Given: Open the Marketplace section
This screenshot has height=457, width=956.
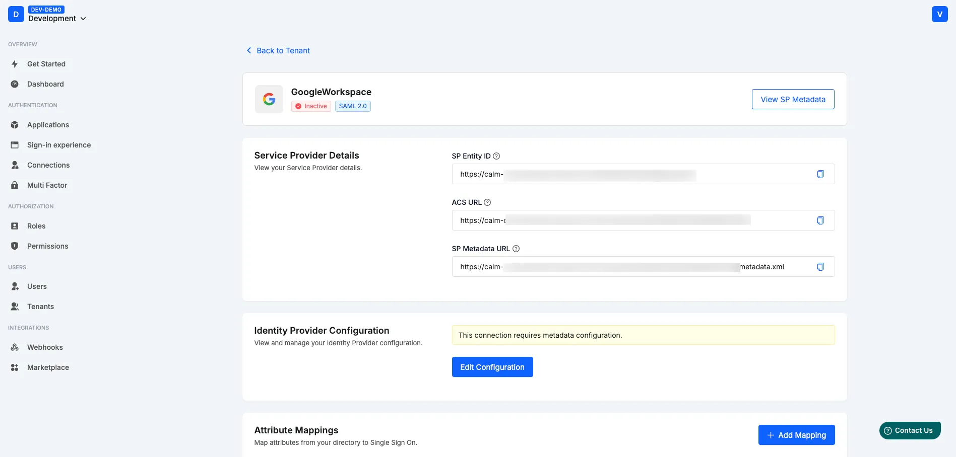Looking at the screenshot, I should point(48,367).
